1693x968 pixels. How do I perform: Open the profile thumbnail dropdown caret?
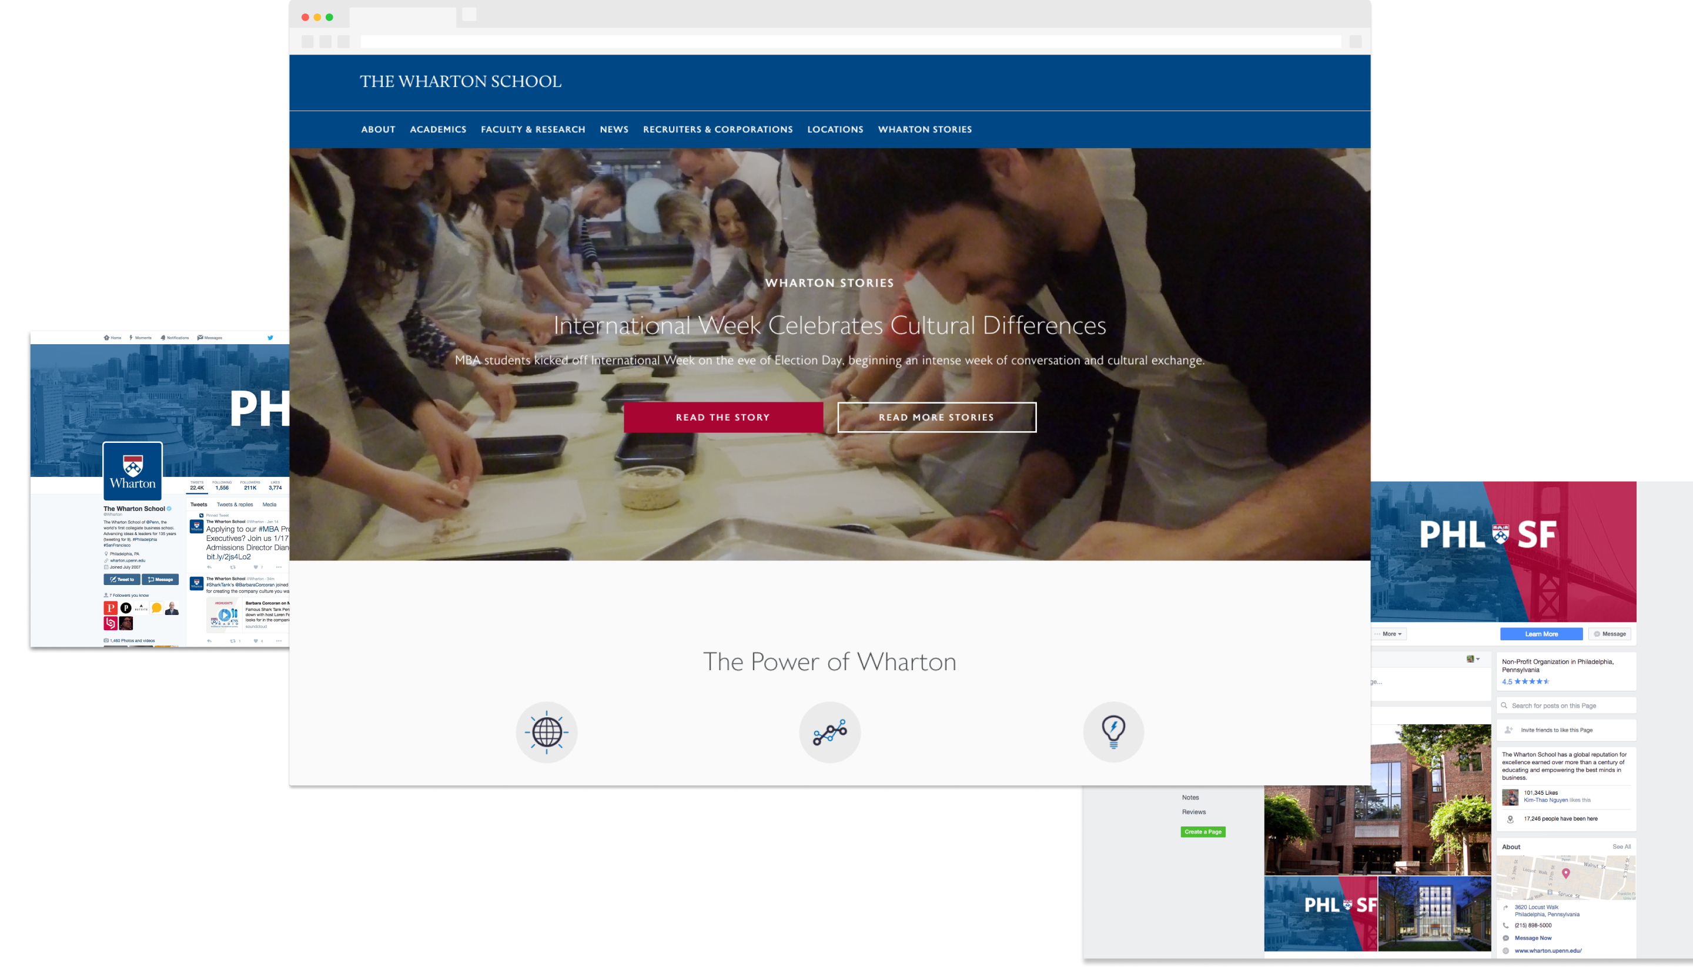point(1478,660)
